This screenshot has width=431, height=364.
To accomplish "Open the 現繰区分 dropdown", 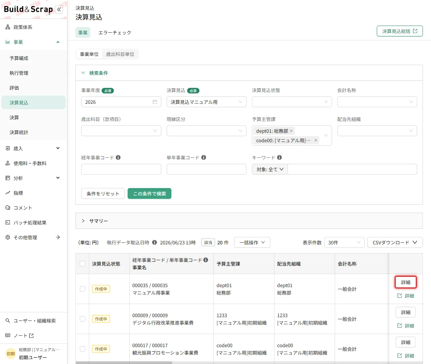I will click(x=206, y=131).
